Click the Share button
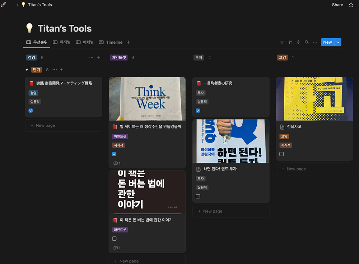 click(x=337, y=5)
